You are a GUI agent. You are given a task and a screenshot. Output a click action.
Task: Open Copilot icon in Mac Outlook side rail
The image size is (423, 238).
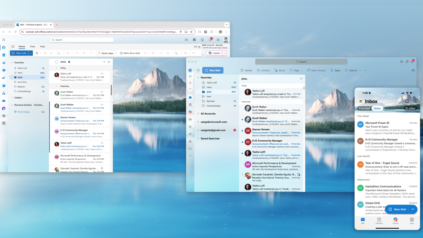(190, 112)
